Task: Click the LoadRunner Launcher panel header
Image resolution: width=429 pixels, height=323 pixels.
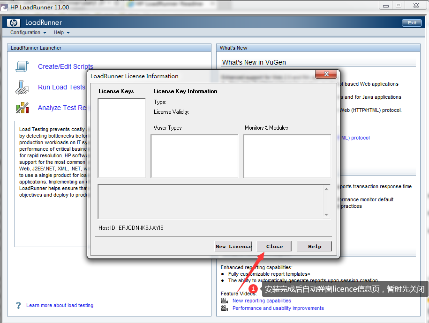Action: tap(109, 48)
